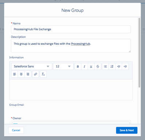145x140 pixels.
Task: Insert a bulleted list
Action: [106, 66]
